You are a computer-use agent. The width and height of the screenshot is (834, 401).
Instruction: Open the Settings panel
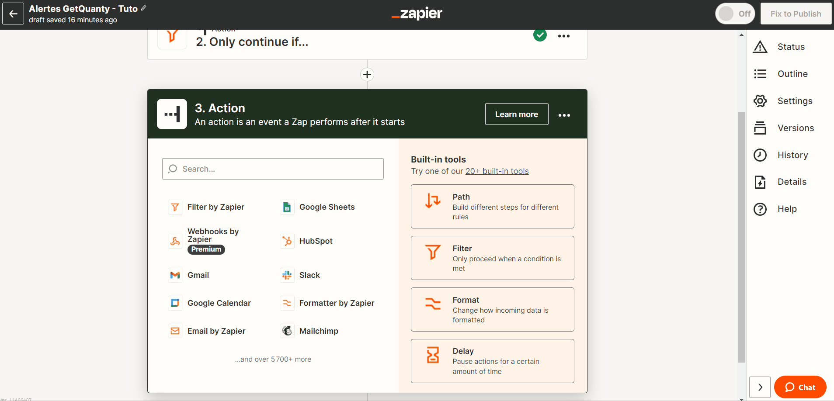pos(783,101)
